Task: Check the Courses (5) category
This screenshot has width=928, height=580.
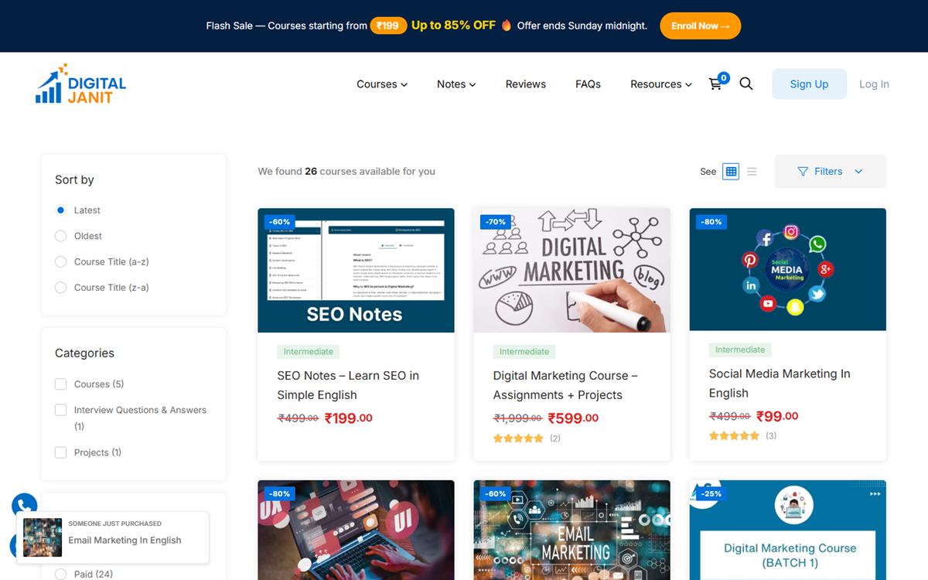Action: point(61,384)
